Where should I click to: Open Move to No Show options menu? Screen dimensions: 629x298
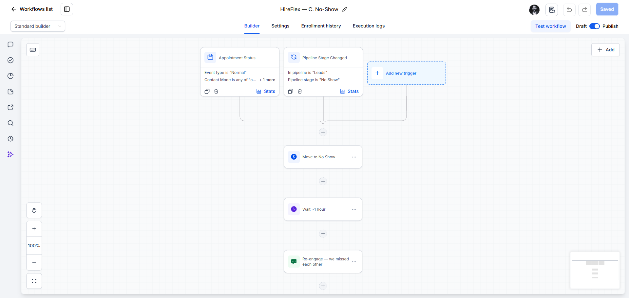pyautogui.click(x=354, y=157)
